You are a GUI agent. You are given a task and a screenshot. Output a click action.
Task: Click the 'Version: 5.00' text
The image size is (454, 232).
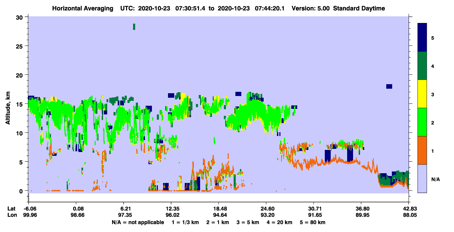tap(311, 8)
